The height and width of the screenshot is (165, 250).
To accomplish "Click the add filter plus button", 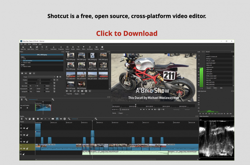I will click(22, 73).
